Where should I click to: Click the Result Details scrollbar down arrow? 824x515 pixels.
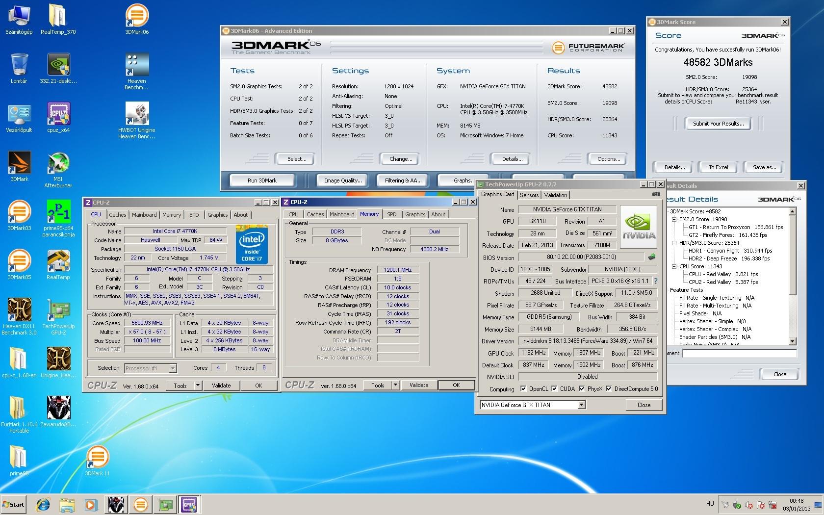pos(792,341)
